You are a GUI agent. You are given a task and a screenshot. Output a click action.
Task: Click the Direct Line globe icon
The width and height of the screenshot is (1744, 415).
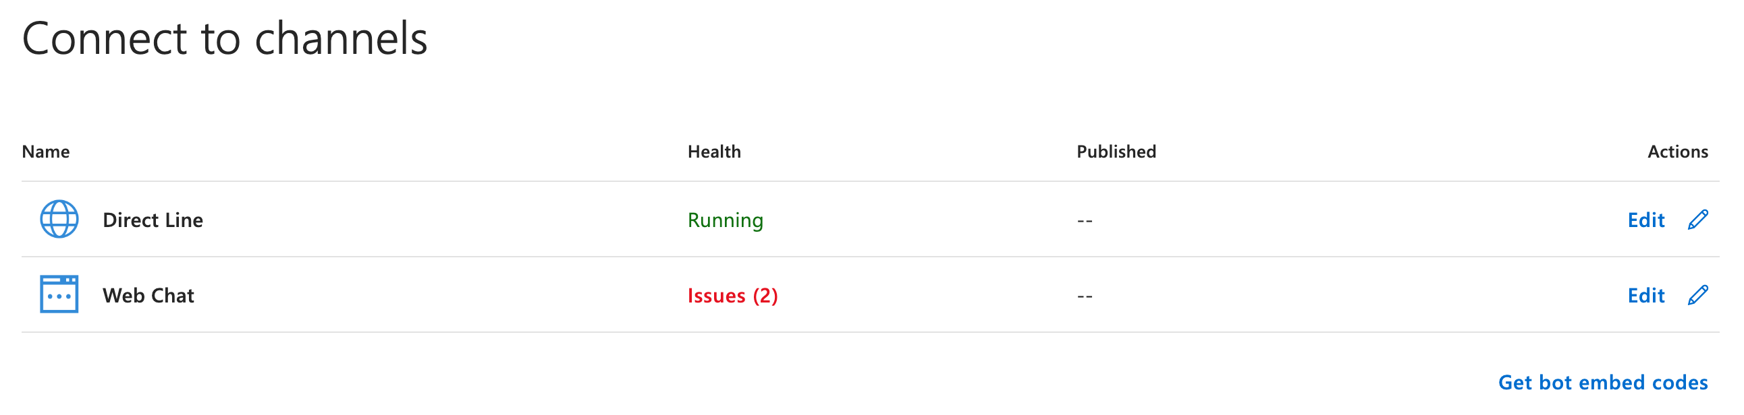click(x=59, y=219)
